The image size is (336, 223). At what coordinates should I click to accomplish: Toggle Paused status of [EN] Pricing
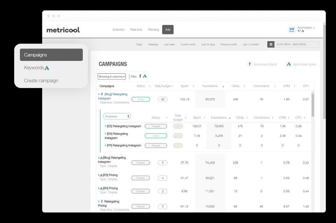(x=141, y=191)
